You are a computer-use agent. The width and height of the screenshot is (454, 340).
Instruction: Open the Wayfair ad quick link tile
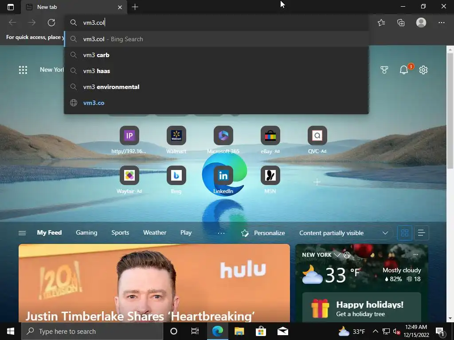click(x=129, y=180)
